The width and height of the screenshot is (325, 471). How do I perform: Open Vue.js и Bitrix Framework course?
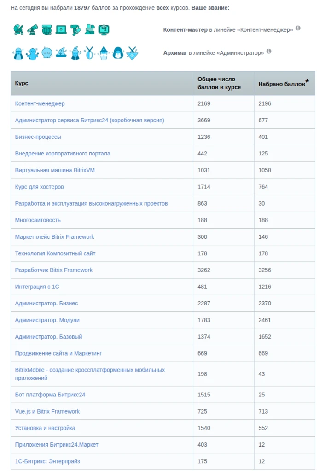pyautogui.click(x=47, y=412)
